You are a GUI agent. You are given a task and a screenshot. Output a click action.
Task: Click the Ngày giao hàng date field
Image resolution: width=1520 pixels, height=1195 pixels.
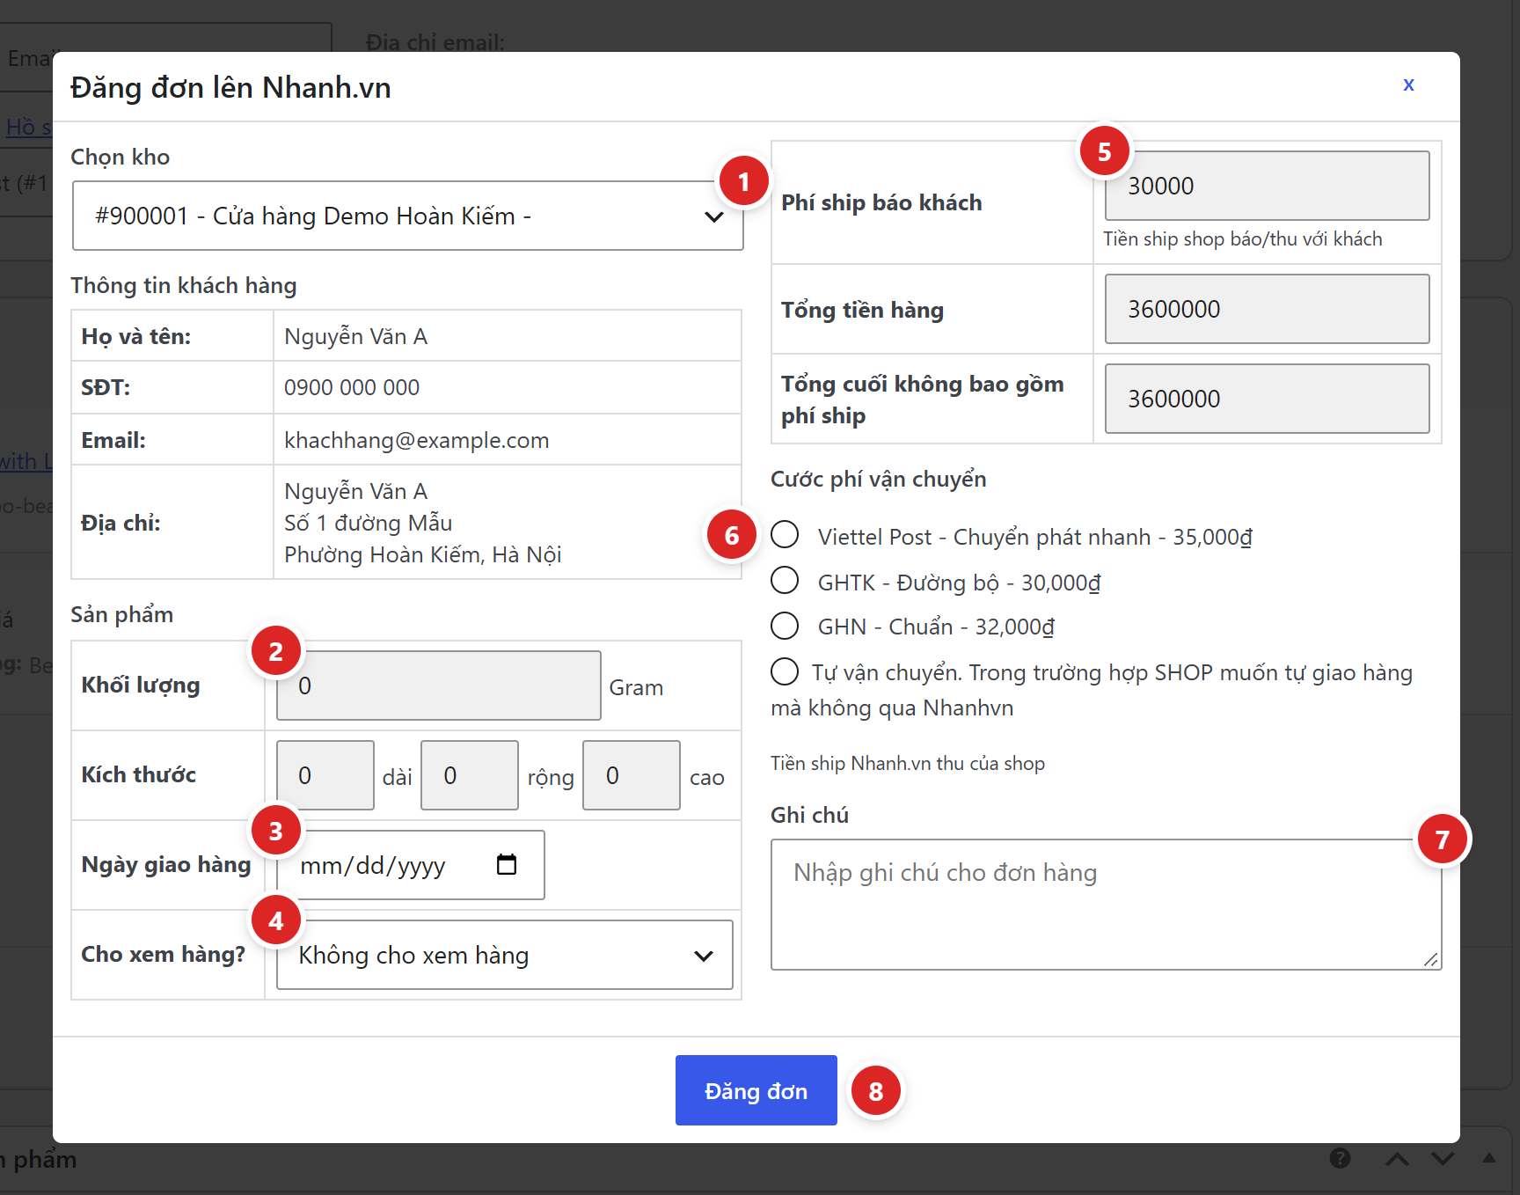[411, 865]
